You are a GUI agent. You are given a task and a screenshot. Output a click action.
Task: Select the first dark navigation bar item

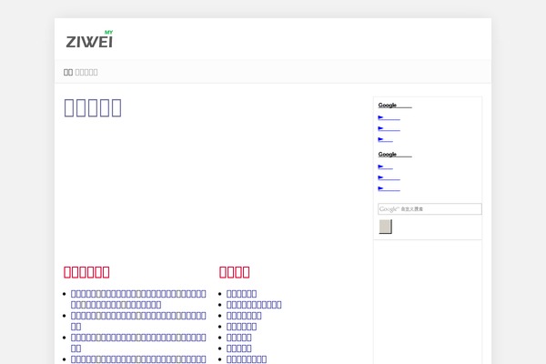click(x=68, y=72)
